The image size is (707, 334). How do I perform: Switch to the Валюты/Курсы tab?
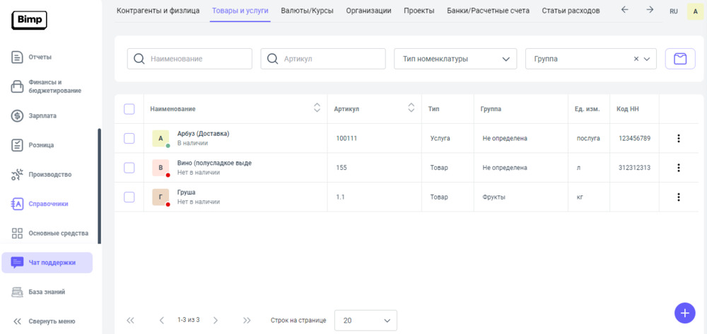click(x=308, y=11)
